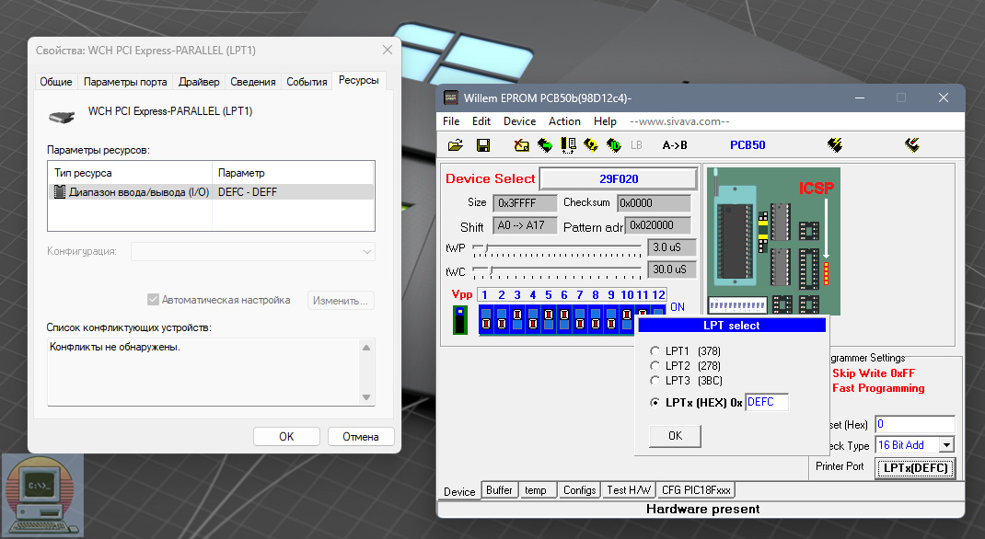This screenshot has height=539, width=985.
Task: Click the open file folder icon
Action: 455,145
